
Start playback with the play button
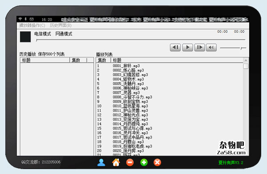tap(187, 47)
